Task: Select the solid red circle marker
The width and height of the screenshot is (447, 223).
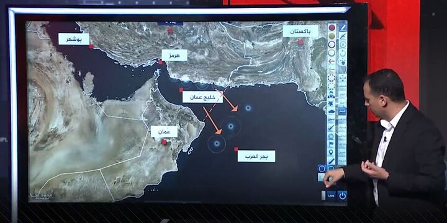Action: (332, 28)
